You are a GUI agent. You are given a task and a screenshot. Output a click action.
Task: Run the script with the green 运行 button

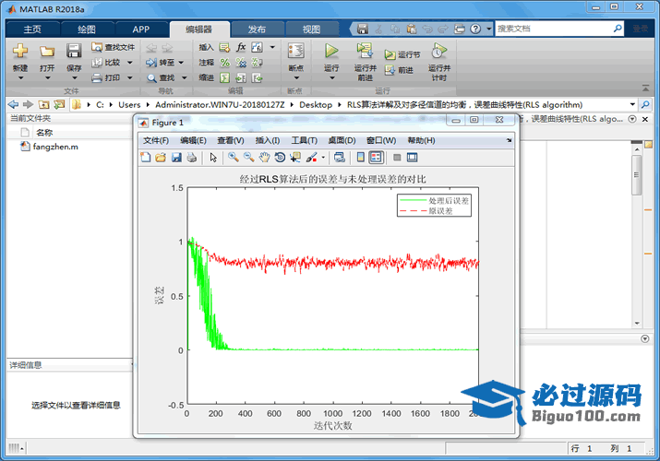(331, 52)
